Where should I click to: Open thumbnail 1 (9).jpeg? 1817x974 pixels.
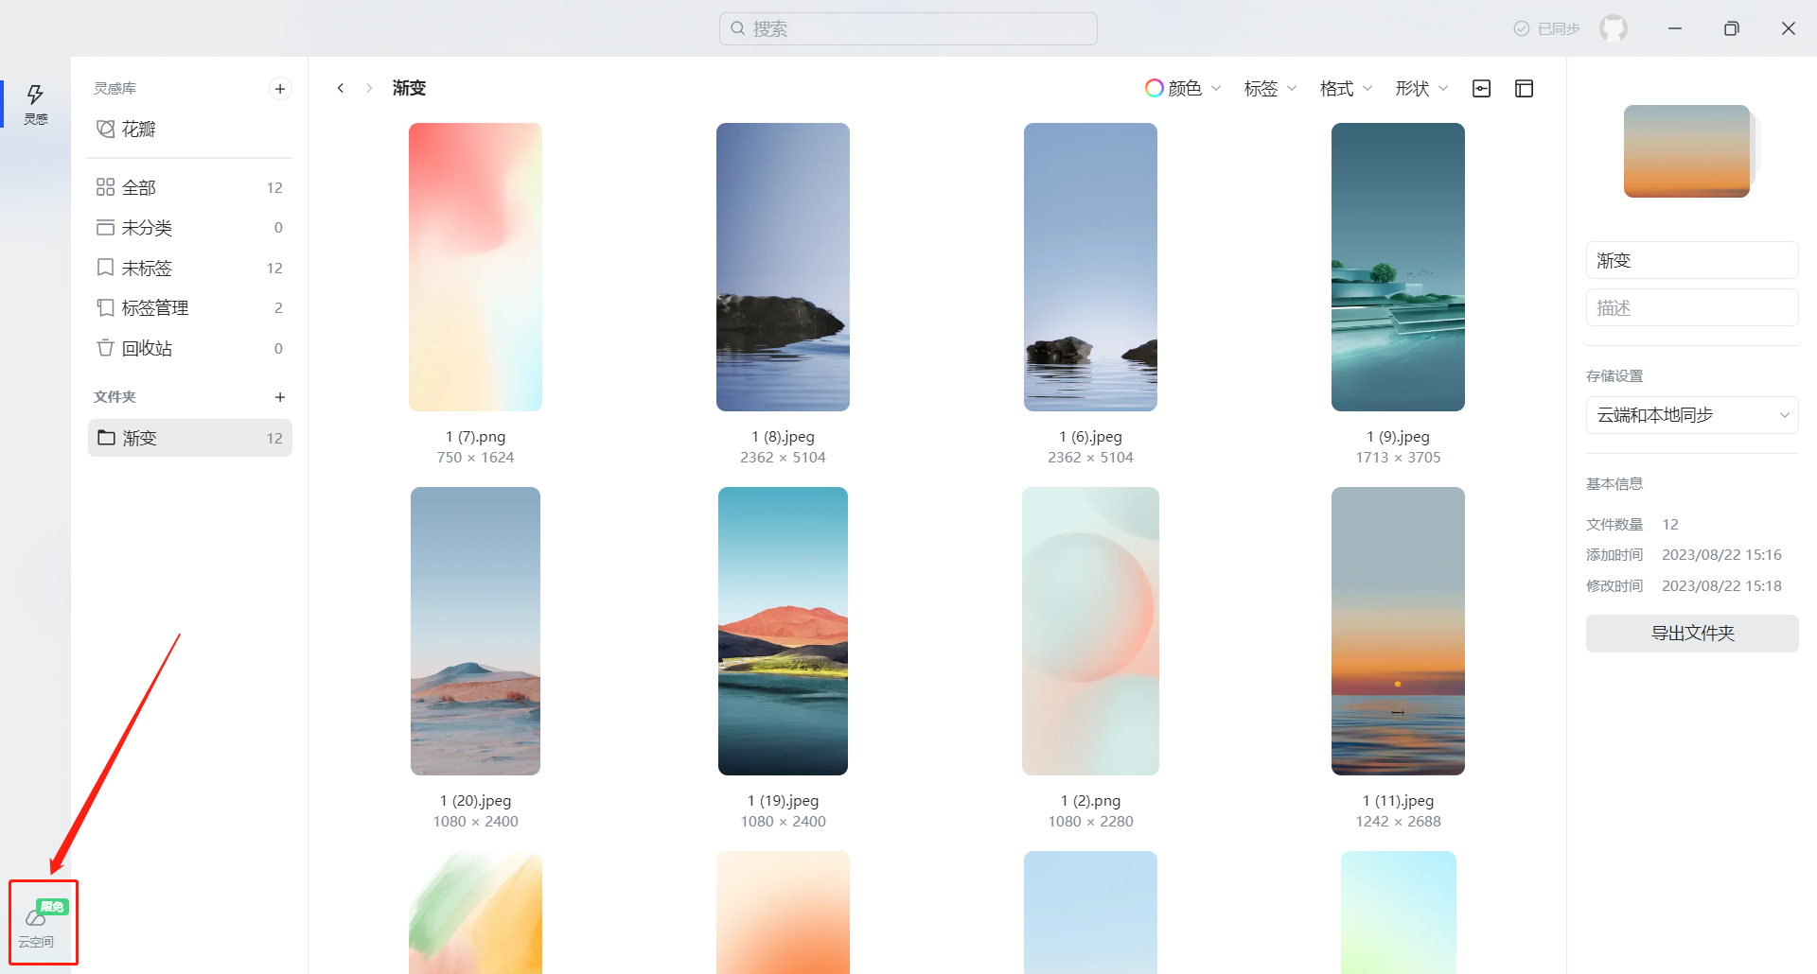(1398, 267)
